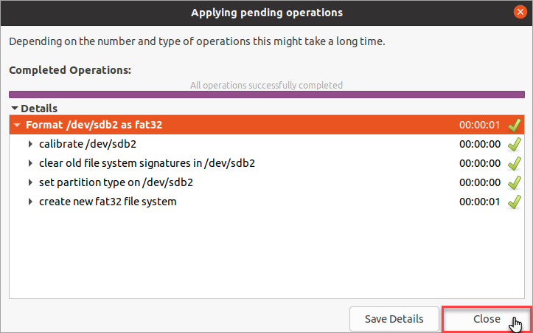Expand create new fat32 file system step
This screenshot has width=533, height=333.
pos(30,202)
